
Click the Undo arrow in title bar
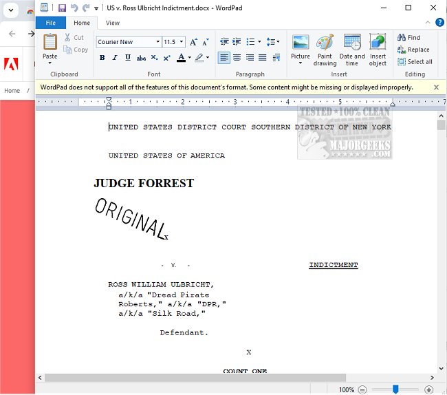point(74,8)
